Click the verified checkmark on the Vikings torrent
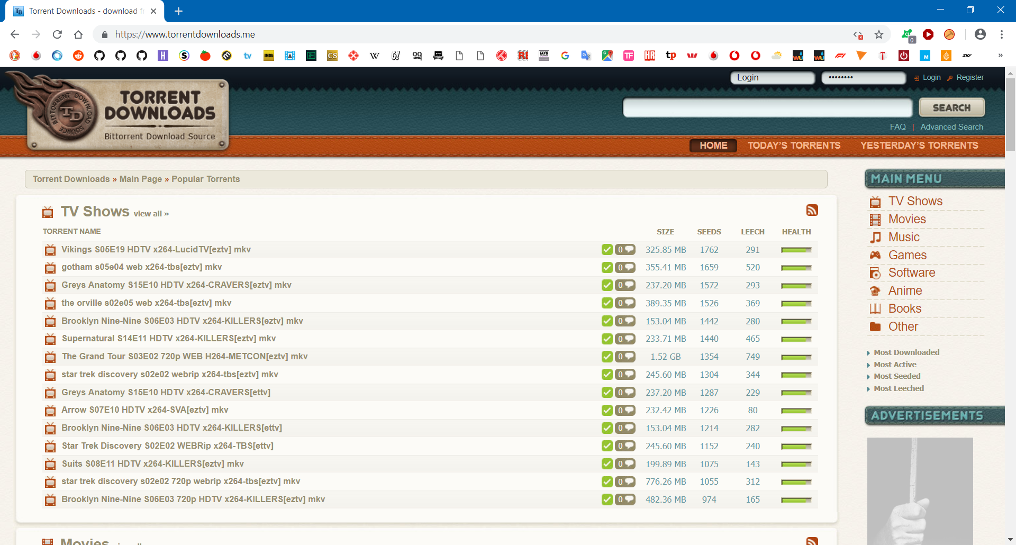 (x=607, y=249)
